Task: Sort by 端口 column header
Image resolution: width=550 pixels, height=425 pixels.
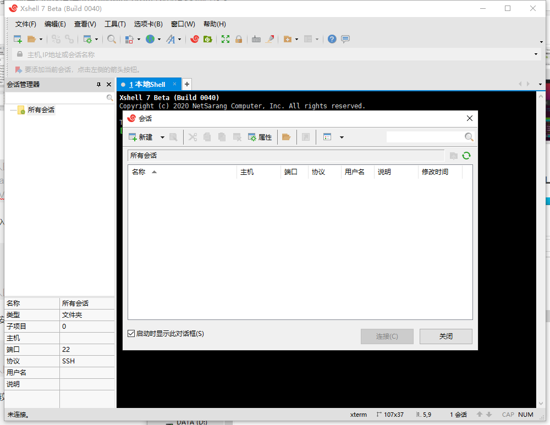Action: pos(295,172)
